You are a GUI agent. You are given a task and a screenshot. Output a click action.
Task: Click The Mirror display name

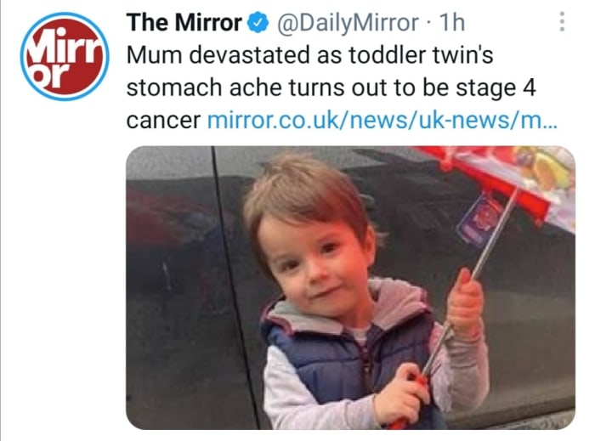(x=184, y=22)
